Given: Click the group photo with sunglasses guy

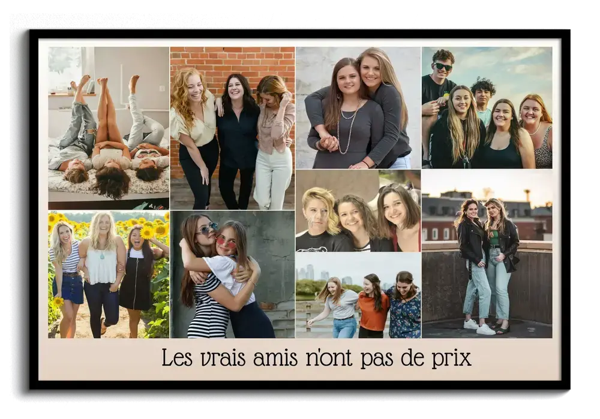Looking at the screenshot, I should [x=487, y=108].
